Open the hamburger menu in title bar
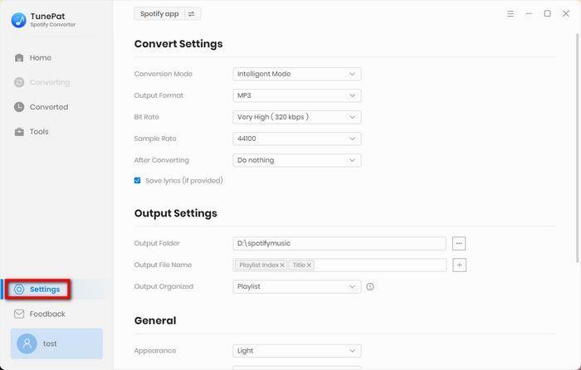This screenshot has width=581, height=370. pos(510,13)
